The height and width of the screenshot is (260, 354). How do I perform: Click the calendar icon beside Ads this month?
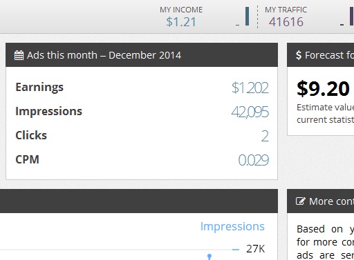coord(19,55)
